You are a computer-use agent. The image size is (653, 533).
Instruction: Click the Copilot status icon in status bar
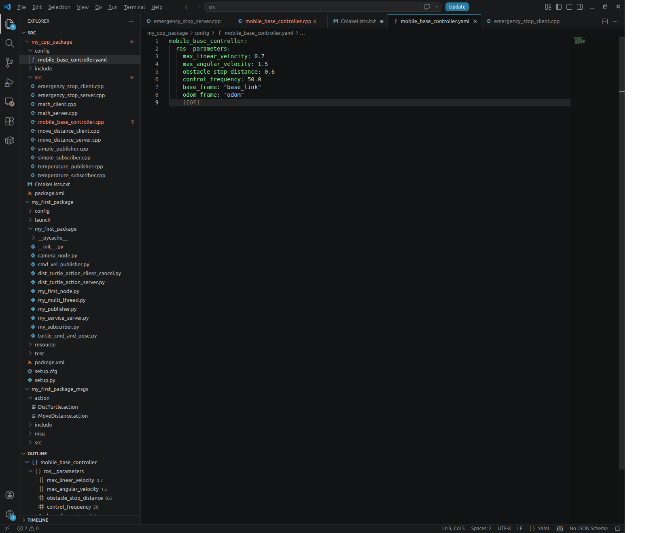560,529
